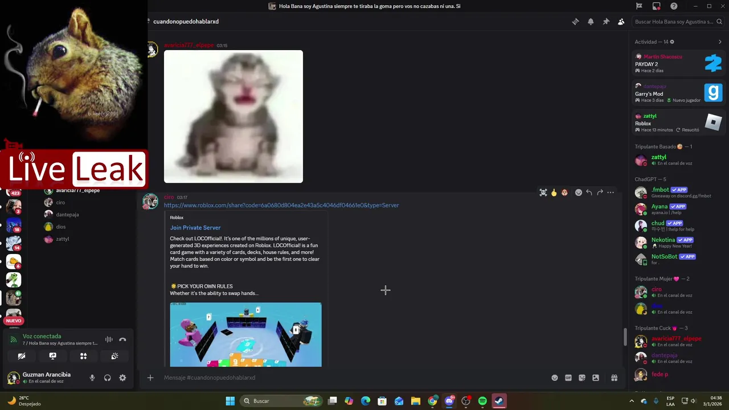
Task: Open the Discord help question mark
Action: coord(674,6)
